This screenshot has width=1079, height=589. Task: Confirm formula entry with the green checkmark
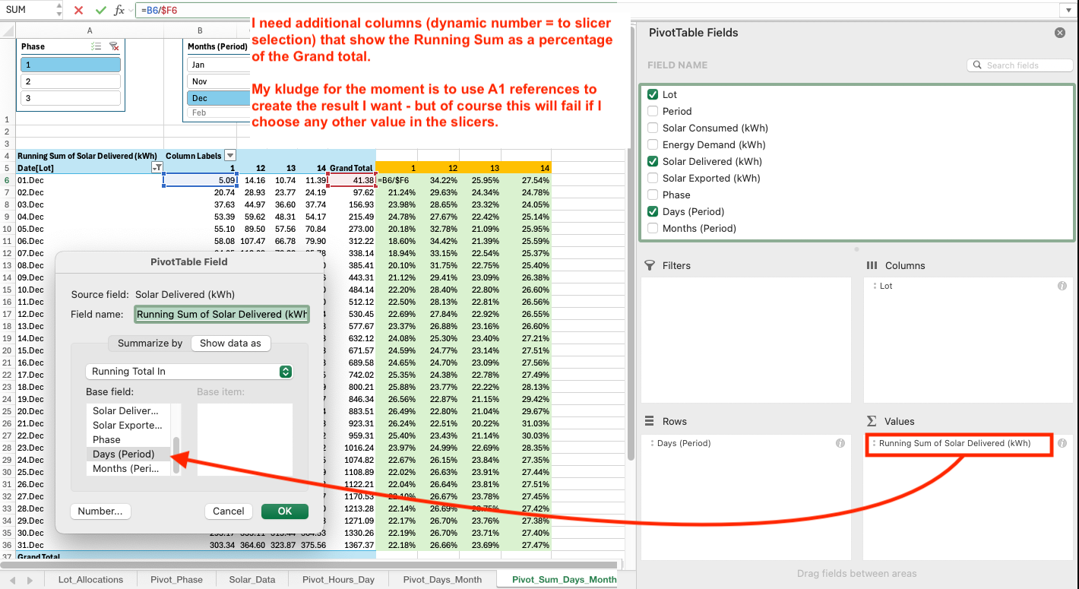(100, 11)
